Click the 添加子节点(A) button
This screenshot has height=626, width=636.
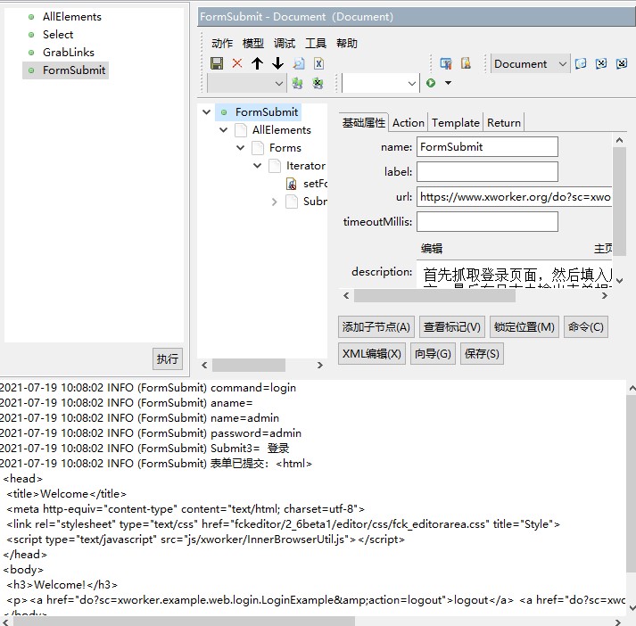(376, 326)
